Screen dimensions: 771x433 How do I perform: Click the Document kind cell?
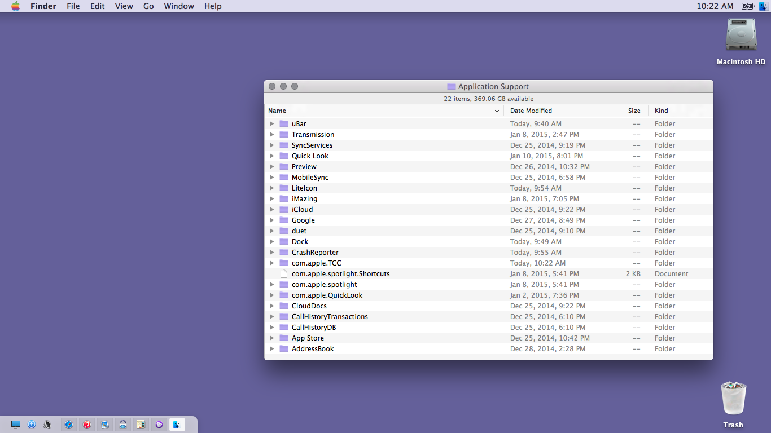pyautogui.click(x=672, y=274)
